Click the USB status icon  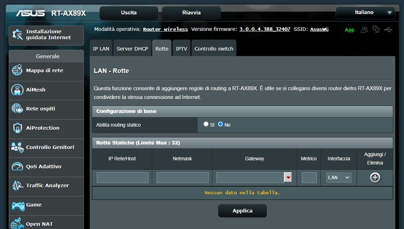coord(388,30)
